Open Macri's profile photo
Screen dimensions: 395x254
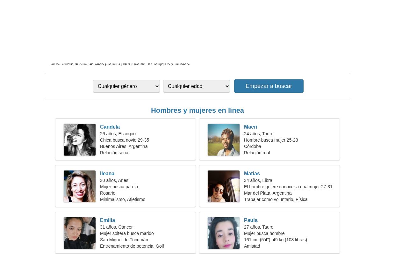coord(224,140)
